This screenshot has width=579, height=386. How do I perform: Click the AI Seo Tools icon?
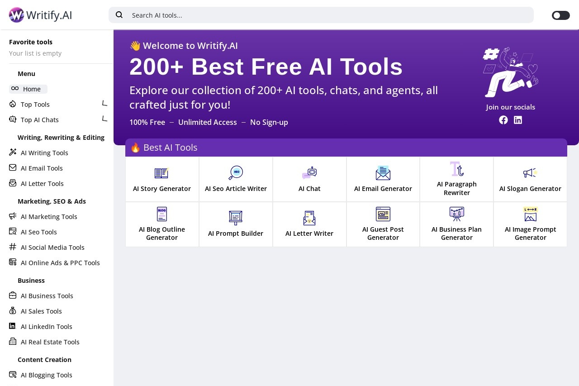tap(13, 231)
